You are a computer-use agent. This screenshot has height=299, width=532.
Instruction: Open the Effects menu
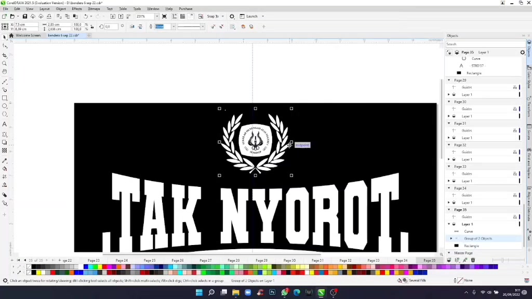pyautogui.click(x=77, y=9)
